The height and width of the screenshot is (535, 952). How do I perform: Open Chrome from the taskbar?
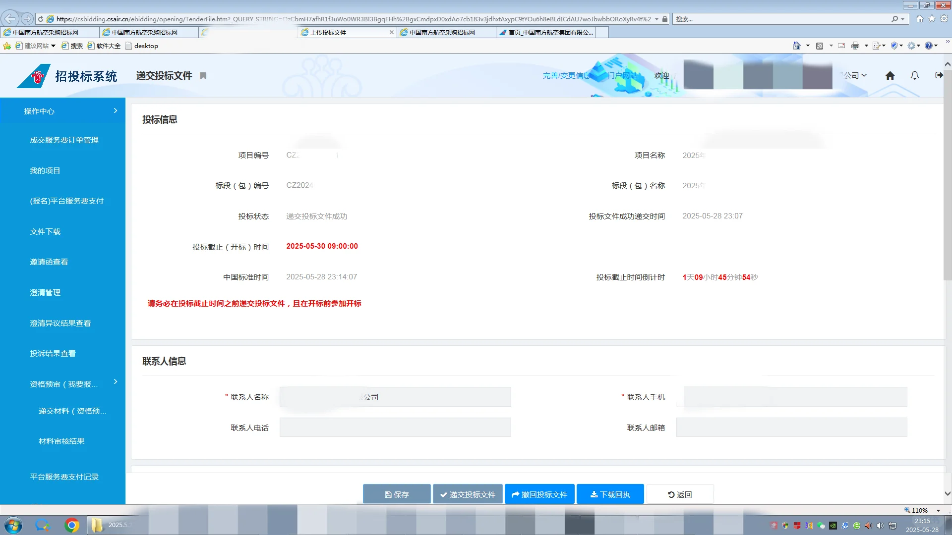click(x=72, y=525)
